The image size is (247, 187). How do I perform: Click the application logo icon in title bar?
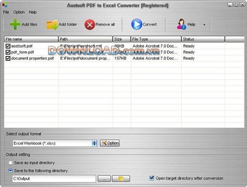[x=5, y=5]
